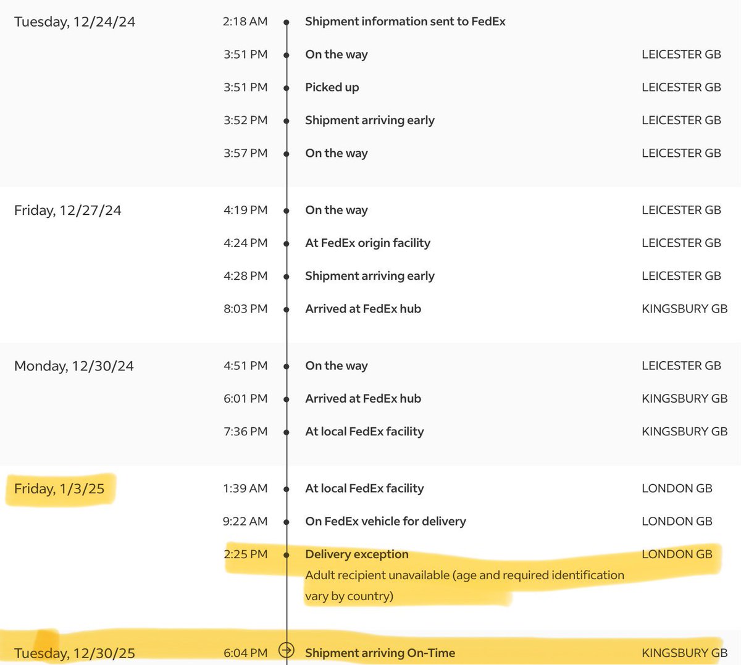Click the 4:51 PM timestamp

click(246, 366)
